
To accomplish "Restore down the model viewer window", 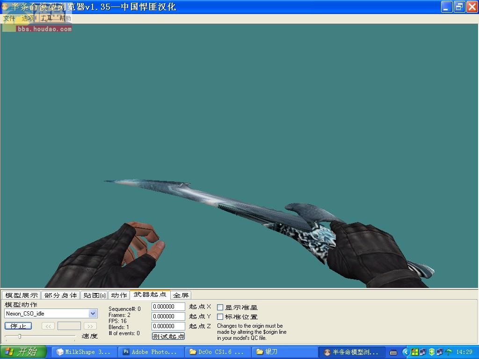I will pos(459,7).
